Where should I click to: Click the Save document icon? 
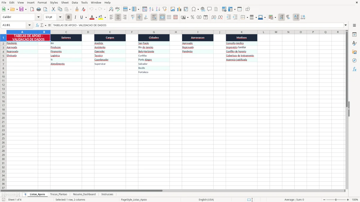click(x=21, y=9)
